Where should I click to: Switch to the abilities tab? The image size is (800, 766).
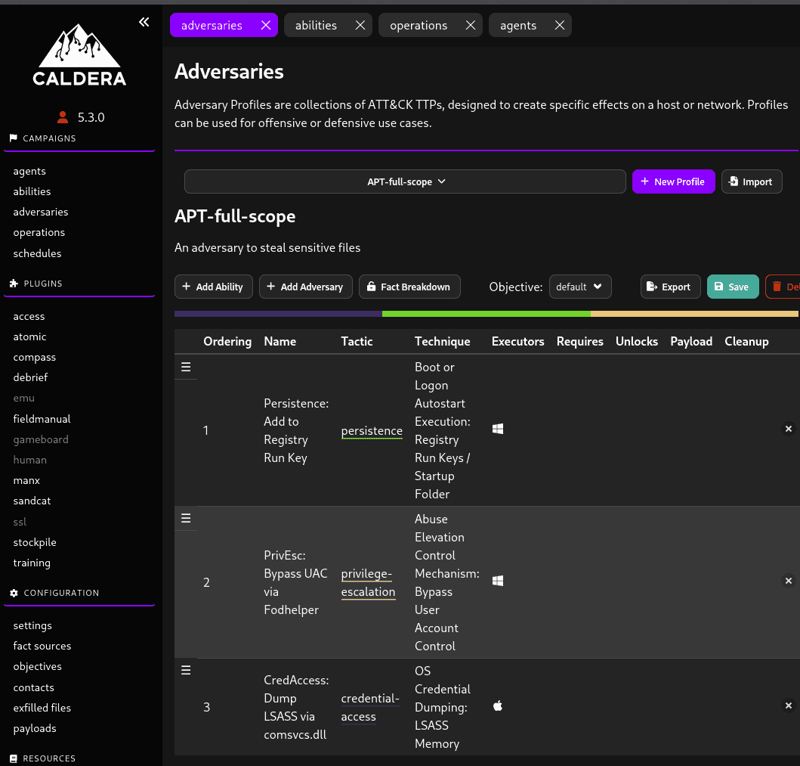click(316, 25)
